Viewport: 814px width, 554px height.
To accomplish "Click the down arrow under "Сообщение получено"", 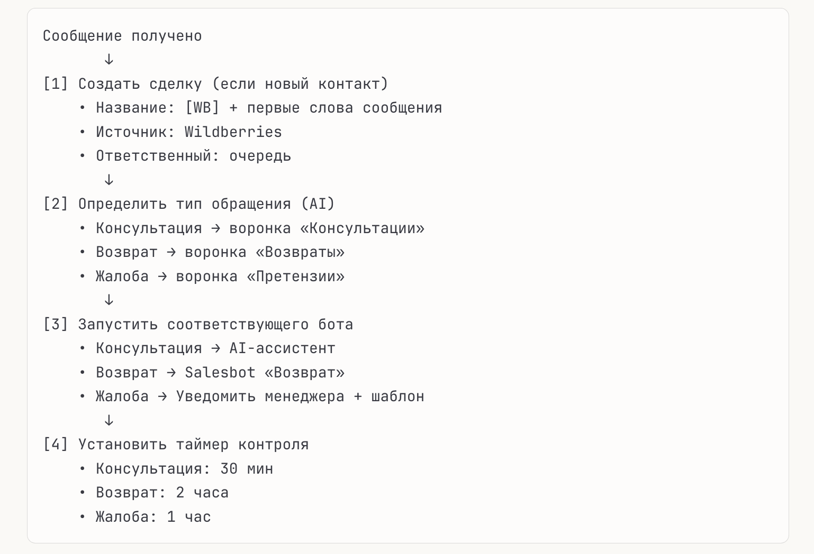I will click(x=108, y=59).
